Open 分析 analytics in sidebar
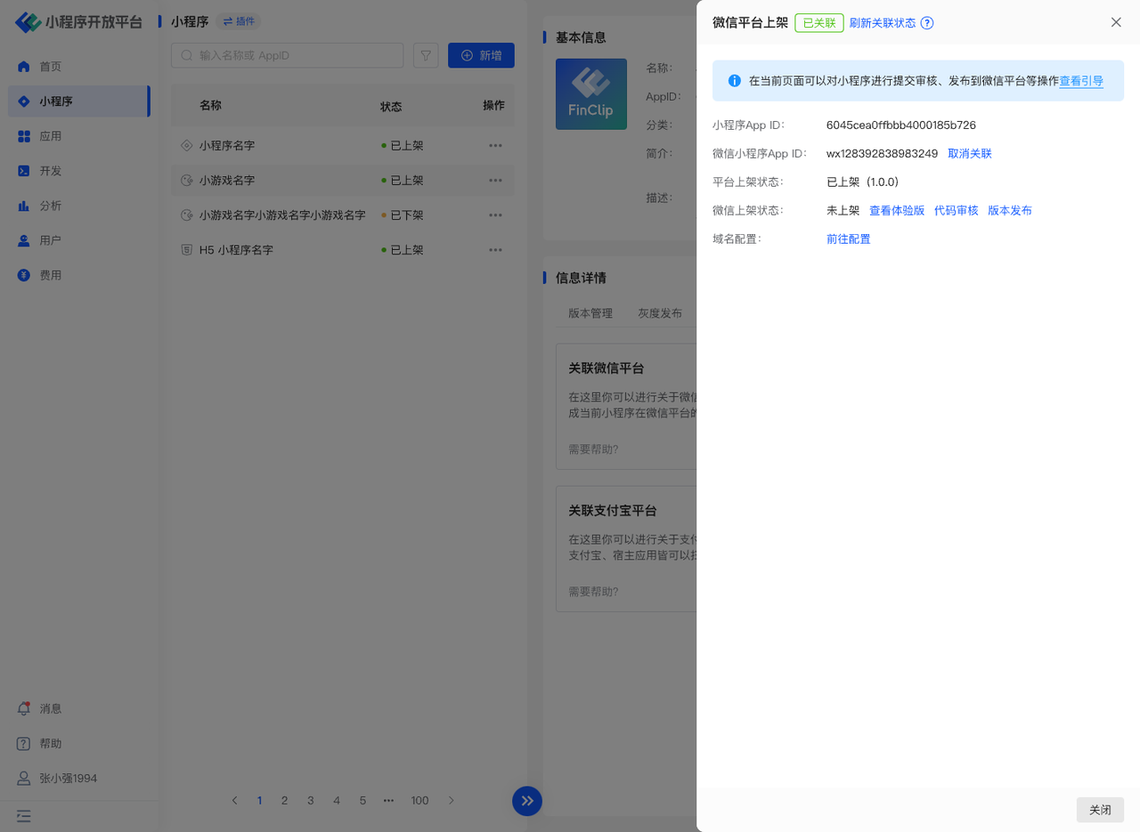 tap(51, 206)
